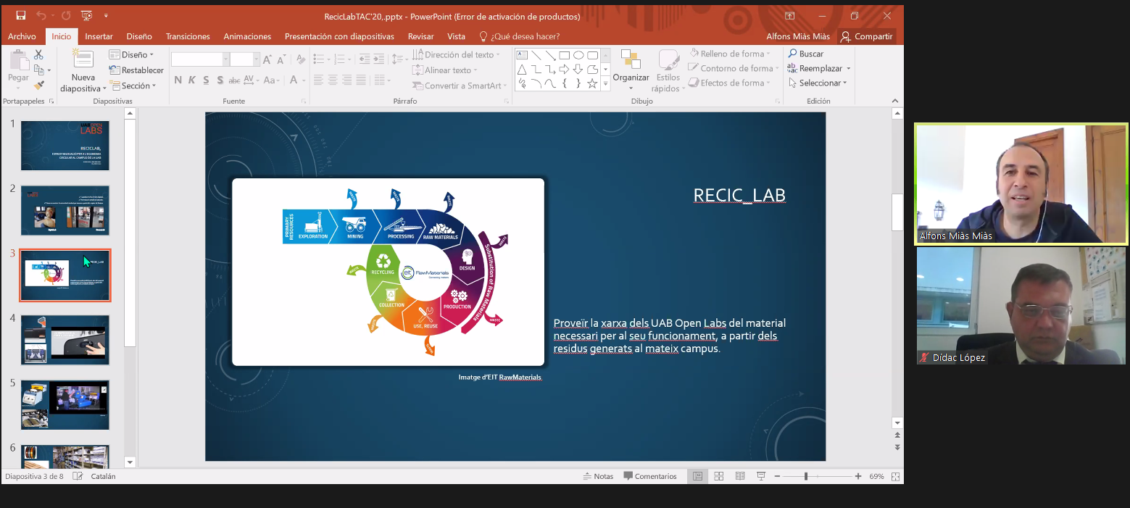Toggle italic (K) formatting
This screenshot has height=508, width=1130.
point(192,80)
